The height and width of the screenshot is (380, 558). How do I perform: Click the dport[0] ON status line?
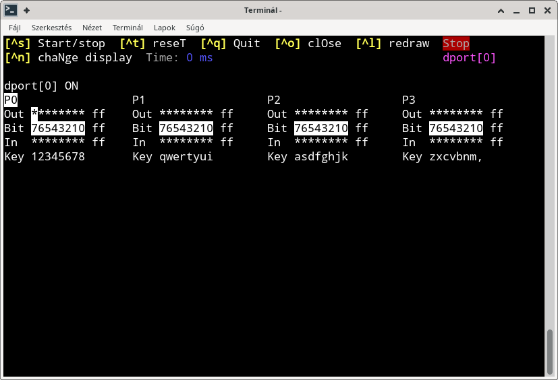(41, 86)
